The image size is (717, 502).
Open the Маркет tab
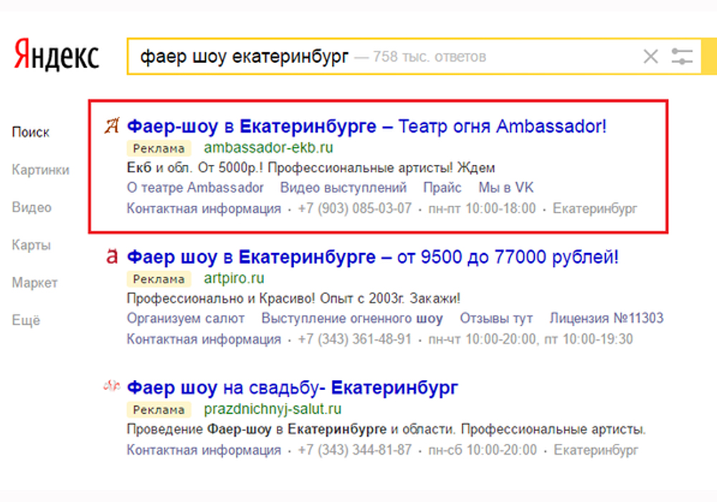[x=34, y=283]
